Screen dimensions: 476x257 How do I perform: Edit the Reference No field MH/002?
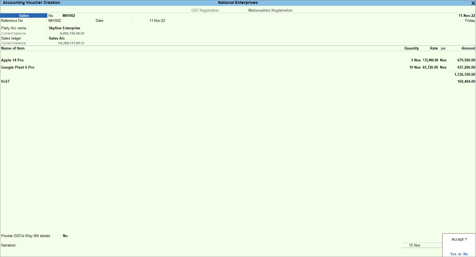55,20
